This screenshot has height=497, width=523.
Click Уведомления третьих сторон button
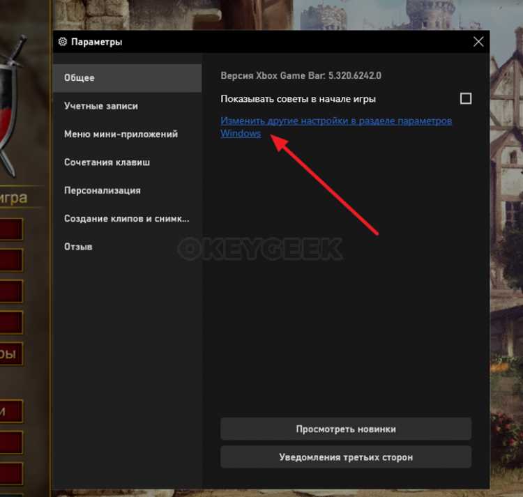pyautogui.click(x=346, y=457)
